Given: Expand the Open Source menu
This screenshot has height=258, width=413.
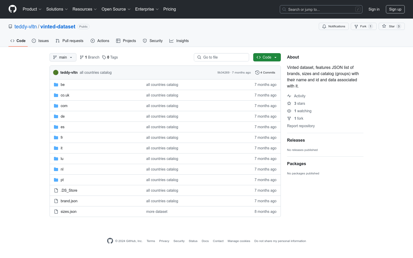Looking at the screenshot, I should 116,9.
